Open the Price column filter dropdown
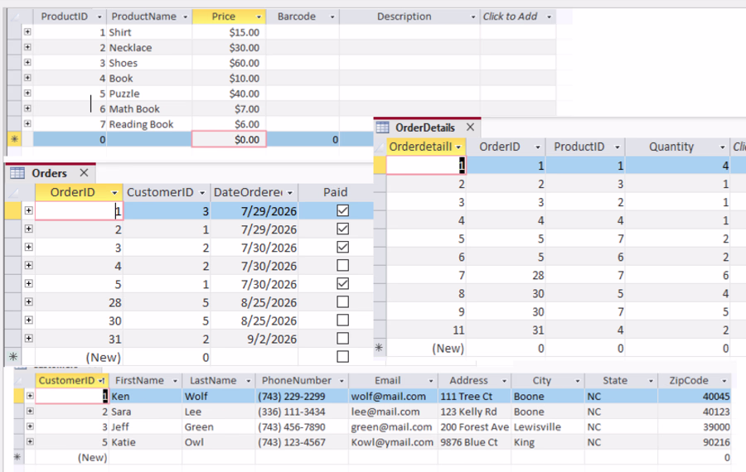The width and height of the screenshot is (746, 472). [x=259, y=17]
